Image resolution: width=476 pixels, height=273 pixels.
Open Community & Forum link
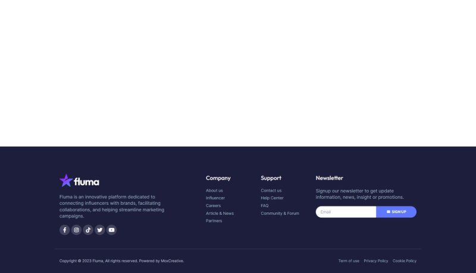[x=280, y=213]
